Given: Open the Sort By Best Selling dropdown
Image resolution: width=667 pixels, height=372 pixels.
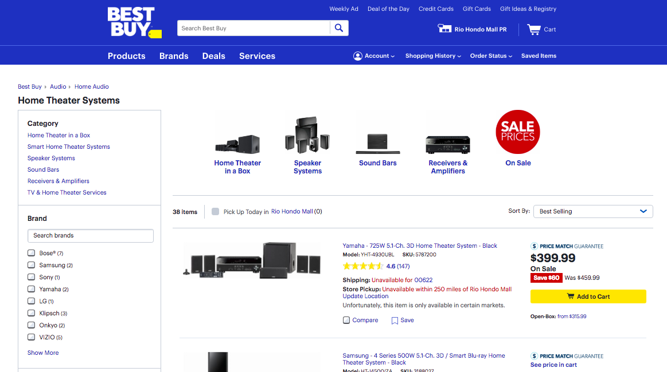Looking at the screenshot, I should 592,212.
